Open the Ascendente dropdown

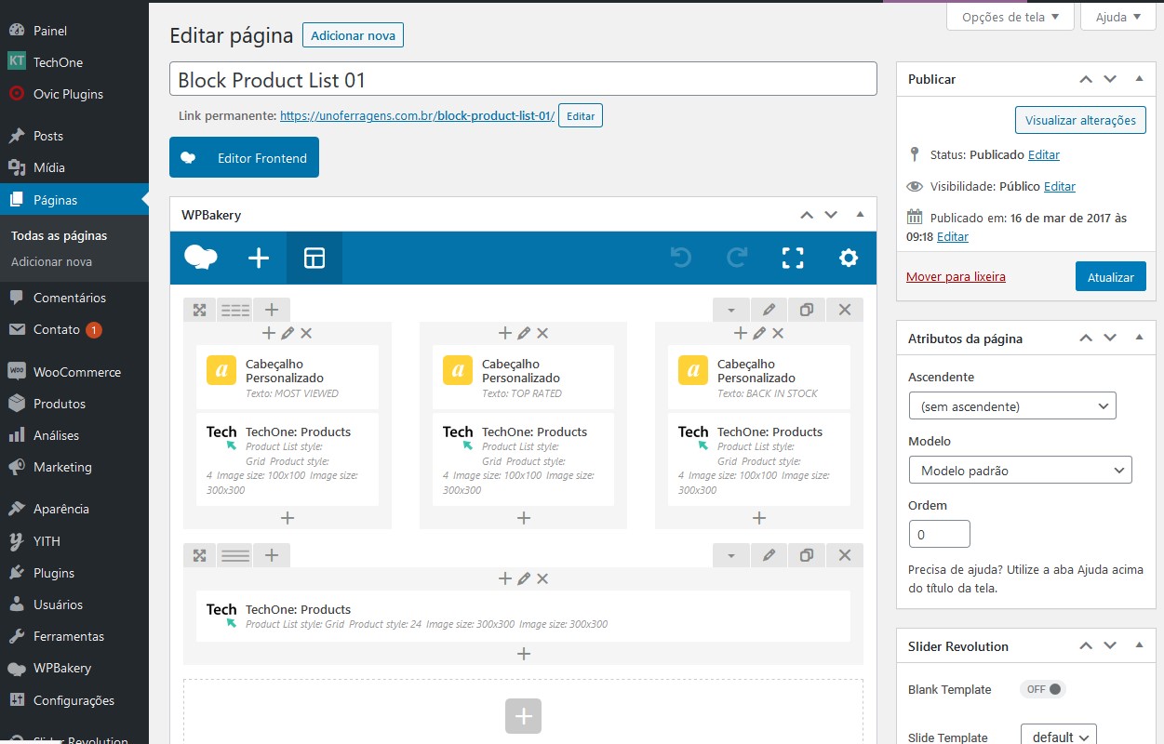(1012, 406)
